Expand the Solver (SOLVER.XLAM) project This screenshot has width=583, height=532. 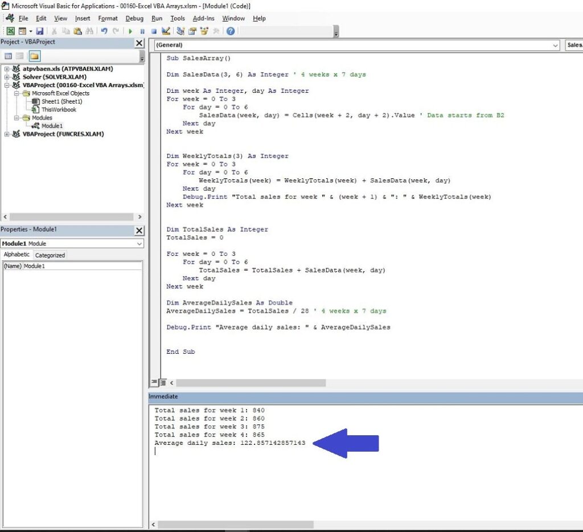[6, 76]
